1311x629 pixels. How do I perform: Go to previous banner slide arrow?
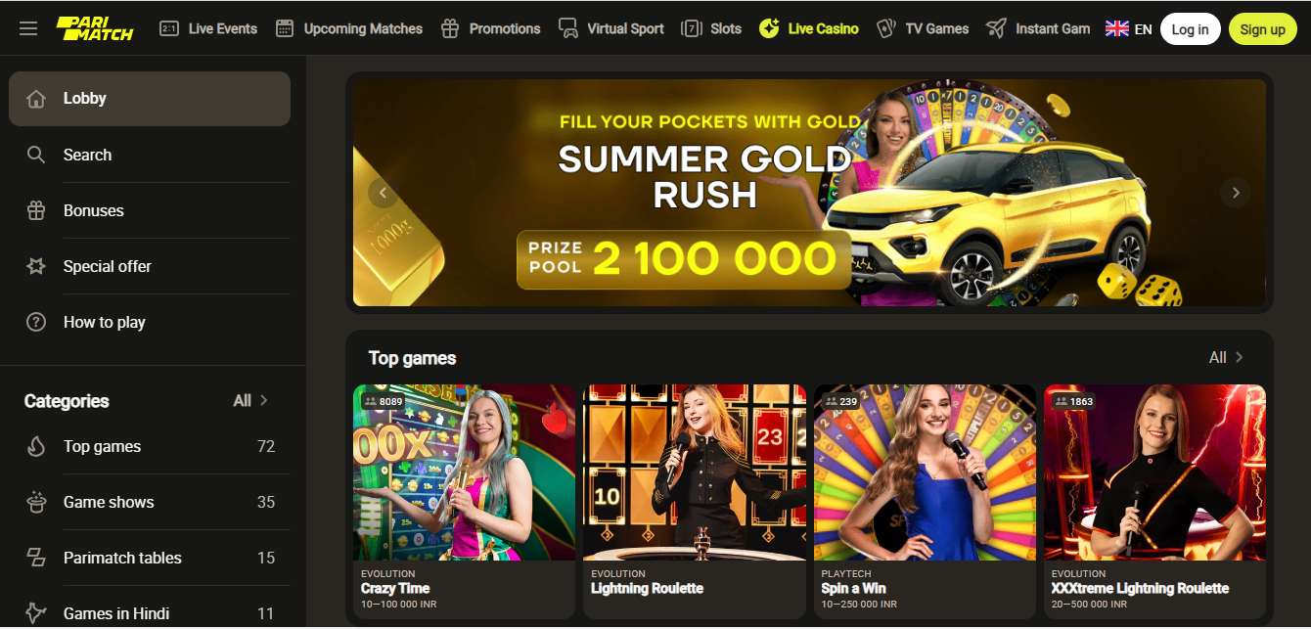tap(384, 193)
